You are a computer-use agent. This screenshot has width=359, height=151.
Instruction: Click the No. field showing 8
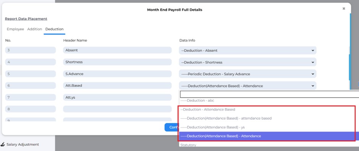31,109
